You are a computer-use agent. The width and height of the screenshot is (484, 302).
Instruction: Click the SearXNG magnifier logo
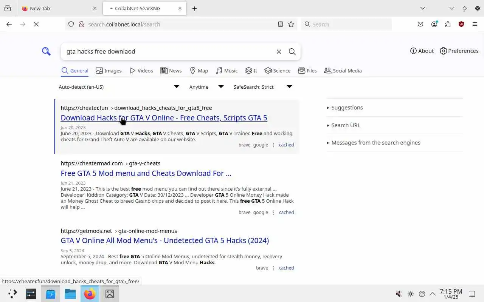46,51
